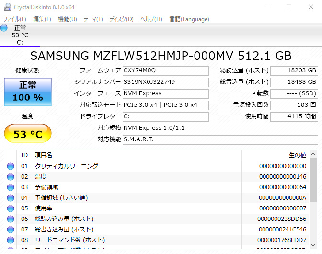Click raw value 00000000000007

[x=283, y=208]
